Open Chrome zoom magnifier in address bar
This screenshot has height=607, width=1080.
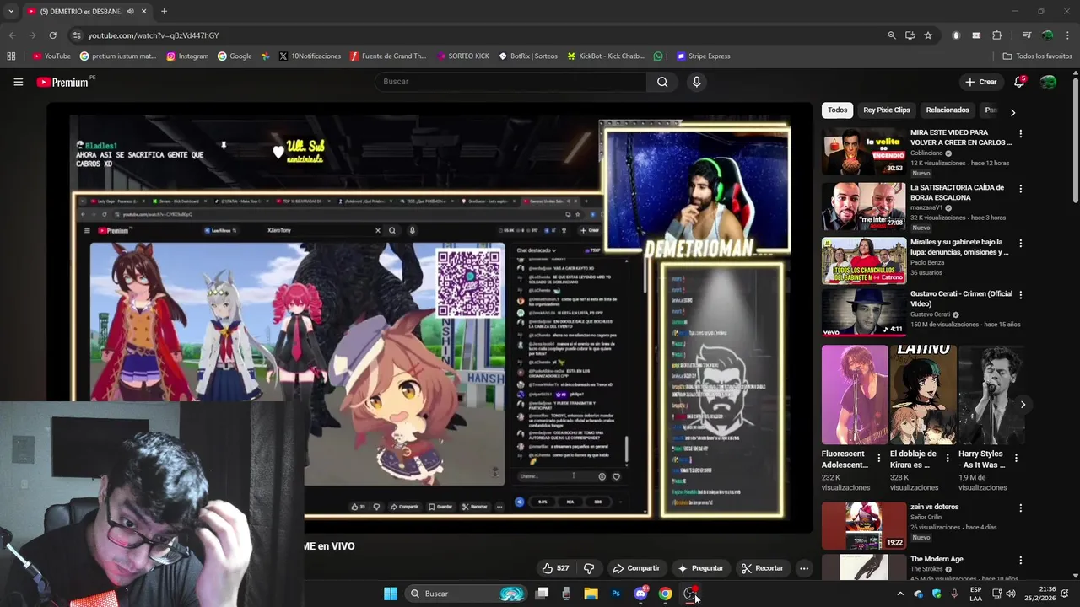tap(892, 35)
